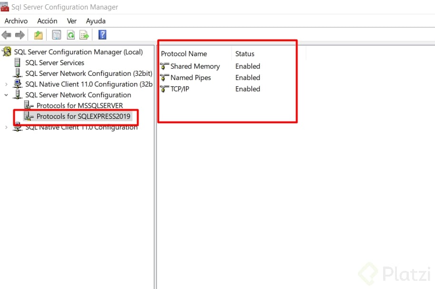
Task: Click the SQL Server Services tree icon
Action: [x=18, y=62]
